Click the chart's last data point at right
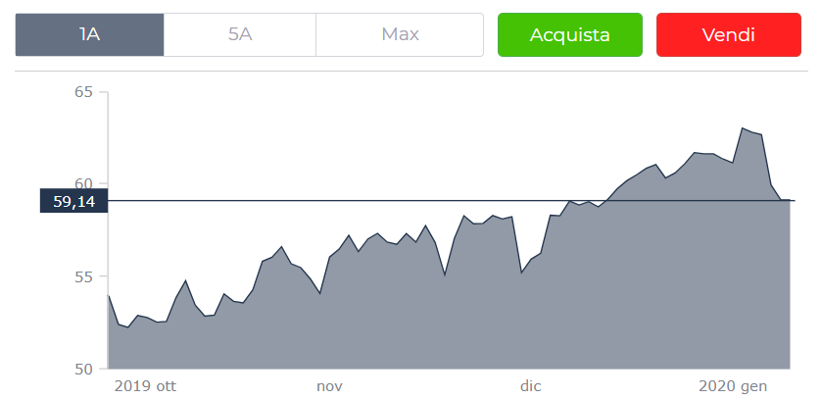Screen dimensions: 821x399 [790, 200]
